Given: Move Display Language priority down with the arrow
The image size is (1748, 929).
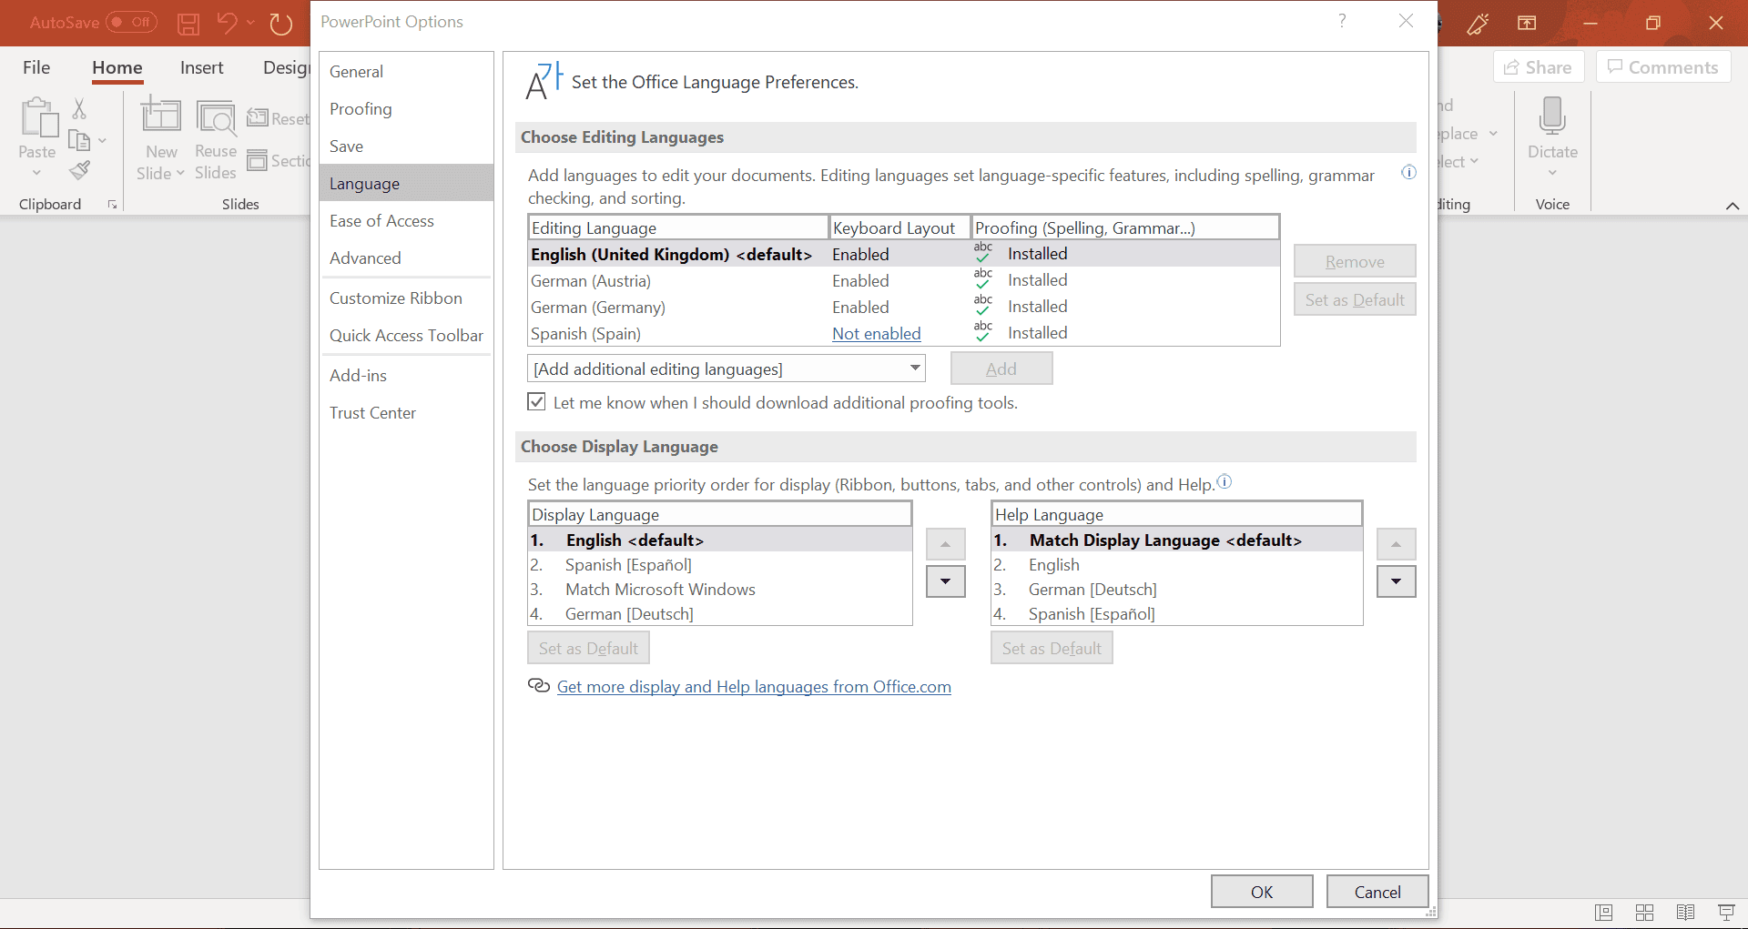Looking at the screenshot, I should [945, 581].
